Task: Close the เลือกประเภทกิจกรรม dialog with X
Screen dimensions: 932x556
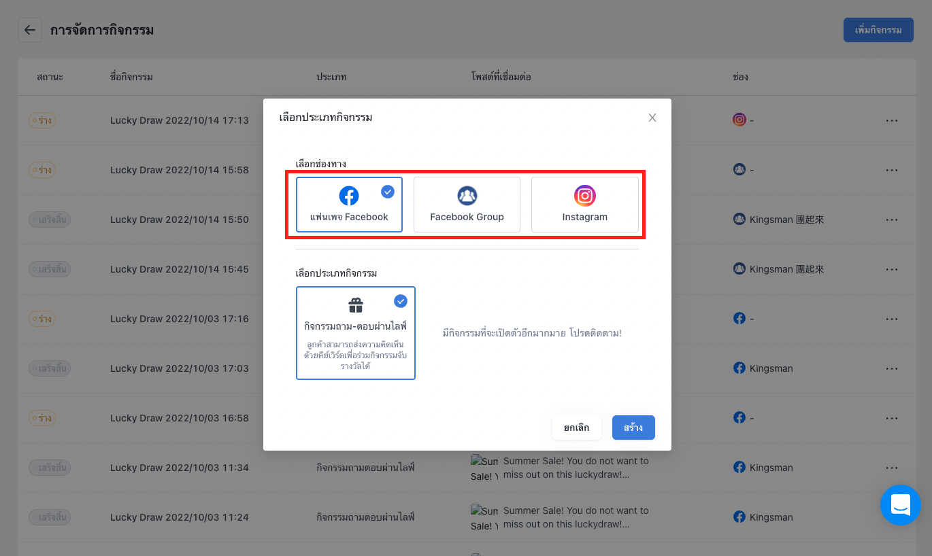Action: click(652, 118)
